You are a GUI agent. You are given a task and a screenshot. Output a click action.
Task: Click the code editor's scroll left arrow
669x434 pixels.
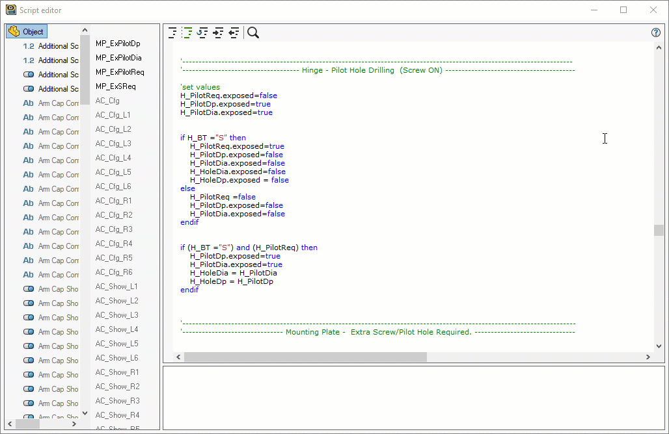[178, 357]
